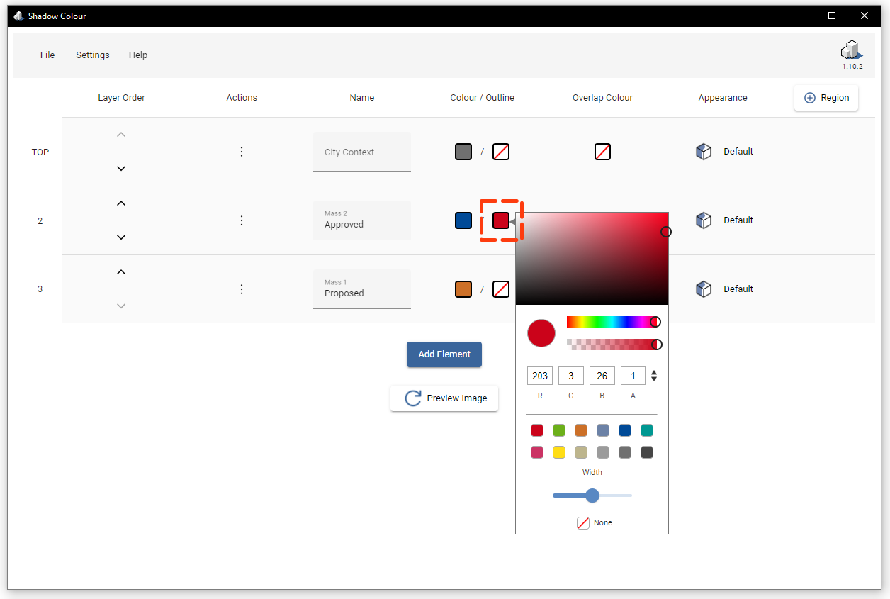Click the Width slider handle

[x=592, y=496]
